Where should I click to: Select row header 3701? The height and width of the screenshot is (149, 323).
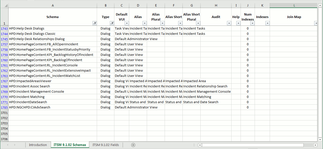[4, 113]
